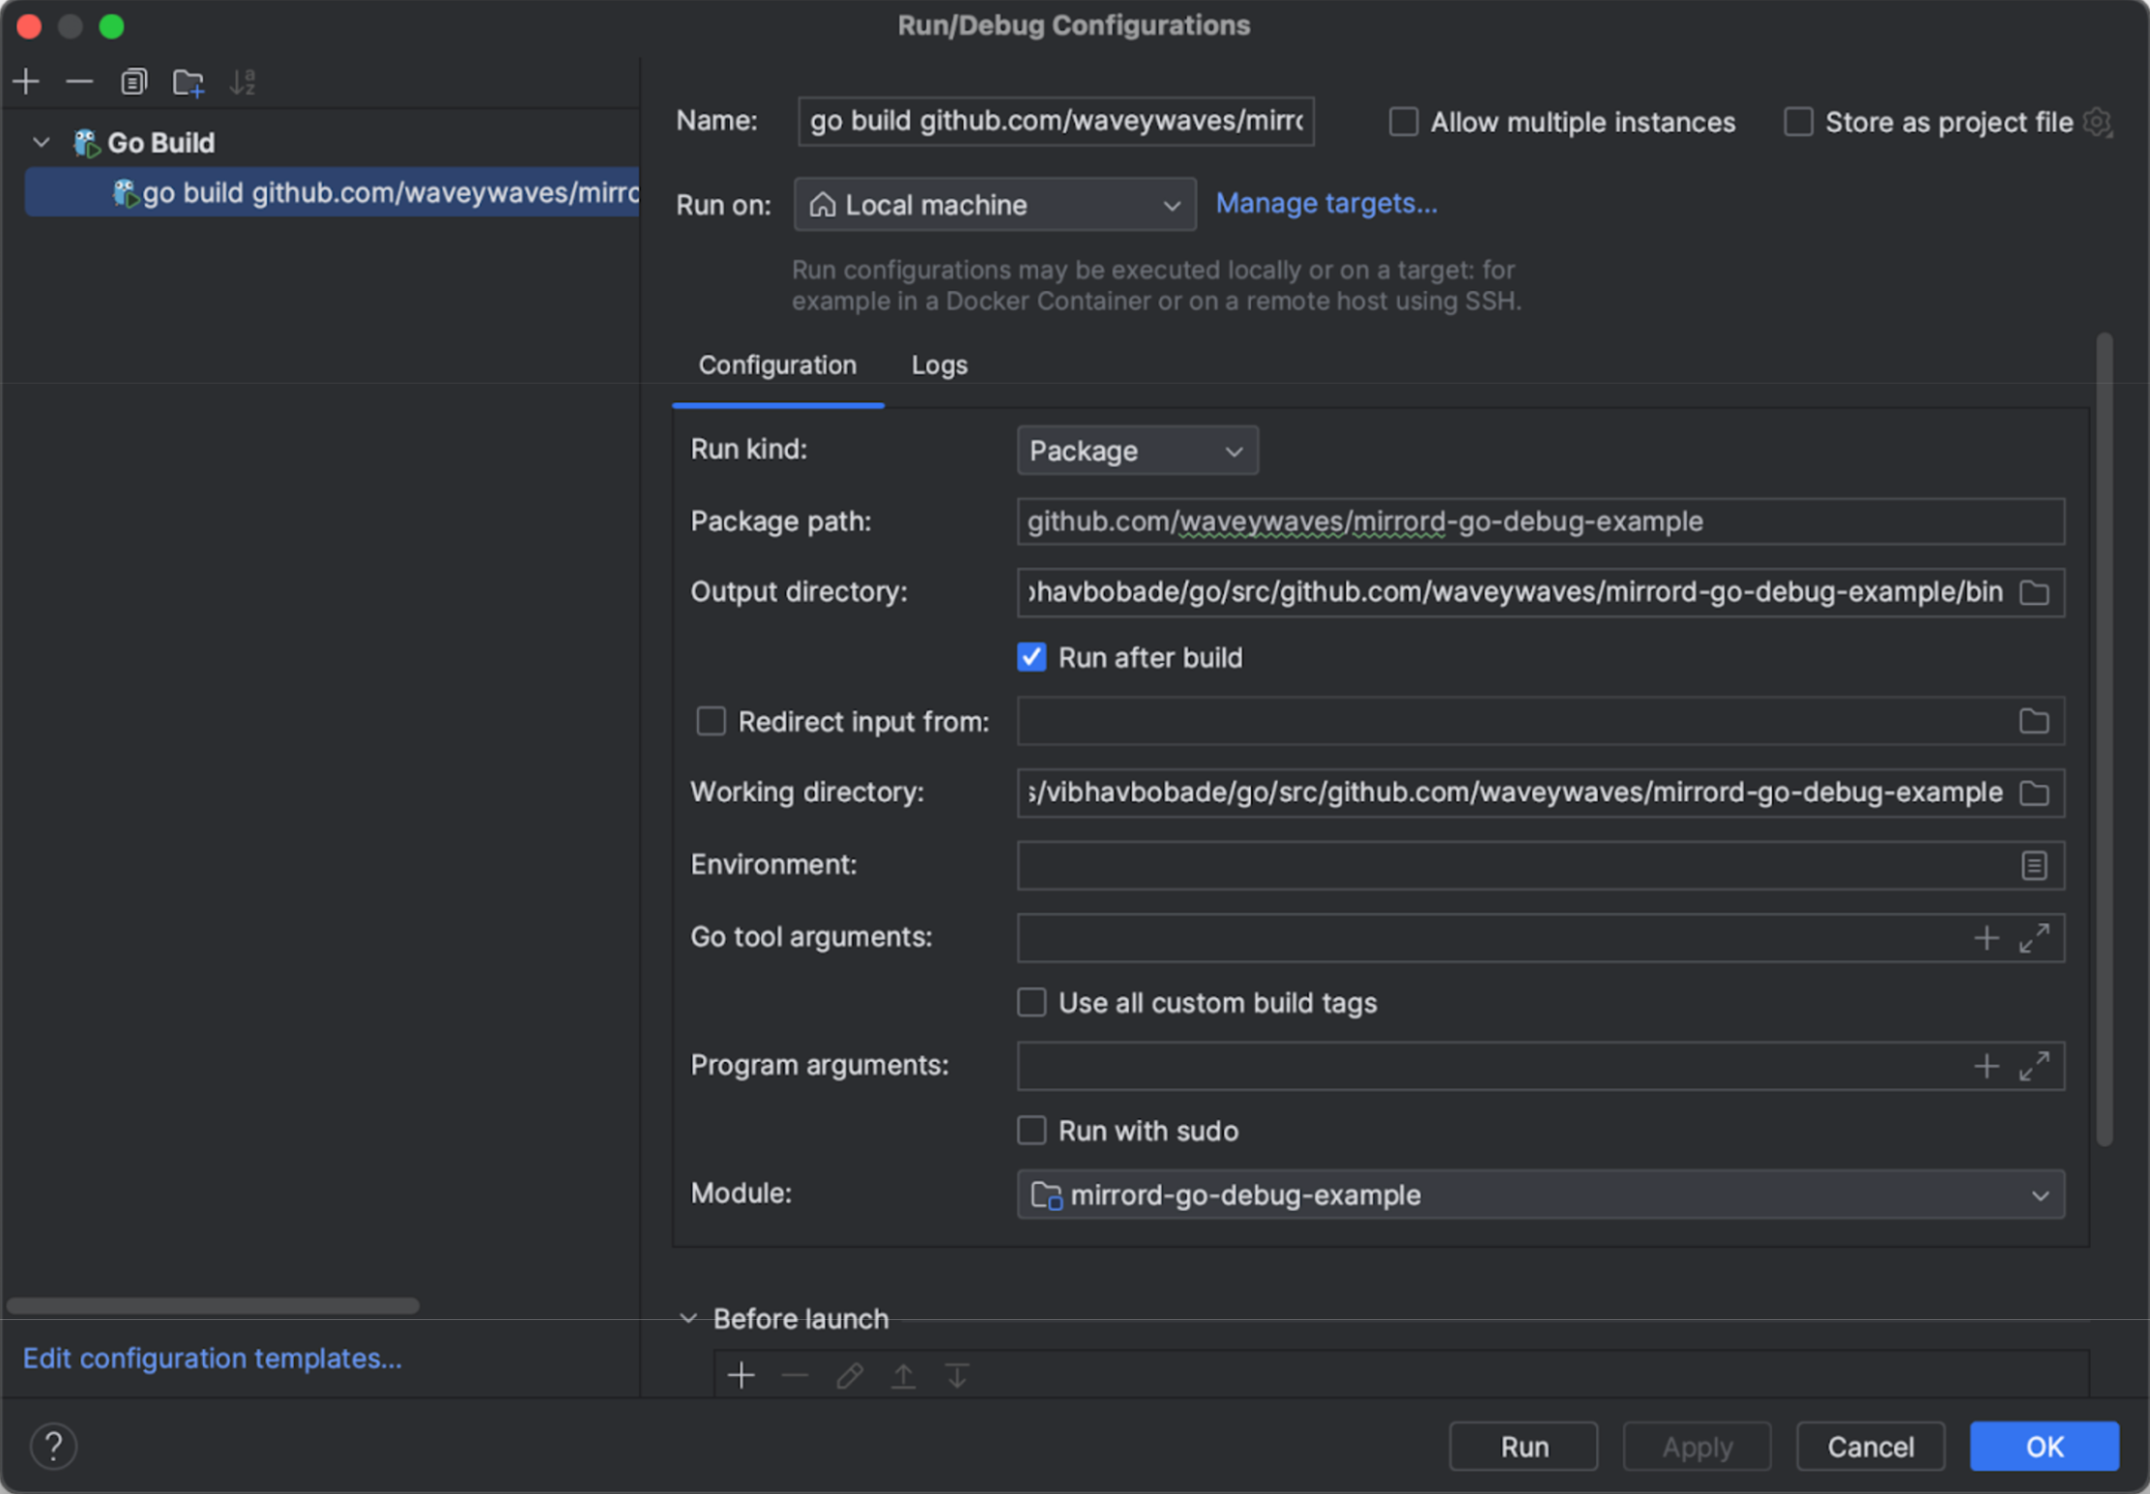
Task: Copy the selected configuration
Action: (x=133, y=82)
